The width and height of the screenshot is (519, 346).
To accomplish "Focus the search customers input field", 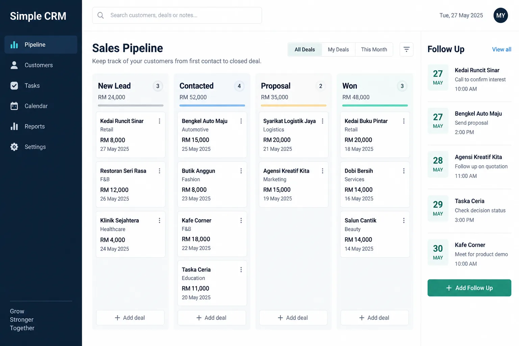I will [x=177, y=15].
